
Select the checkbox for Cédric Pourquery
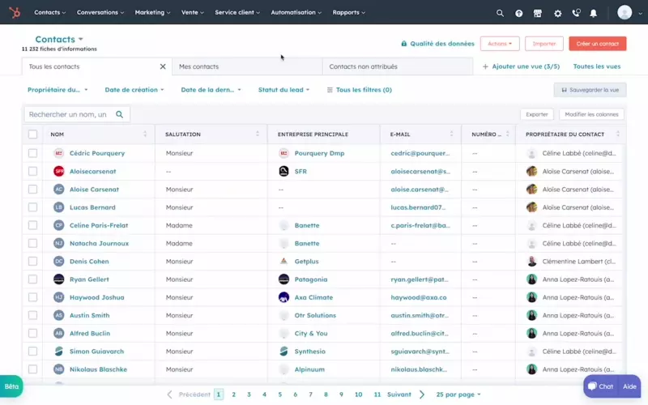pos(33,153)
